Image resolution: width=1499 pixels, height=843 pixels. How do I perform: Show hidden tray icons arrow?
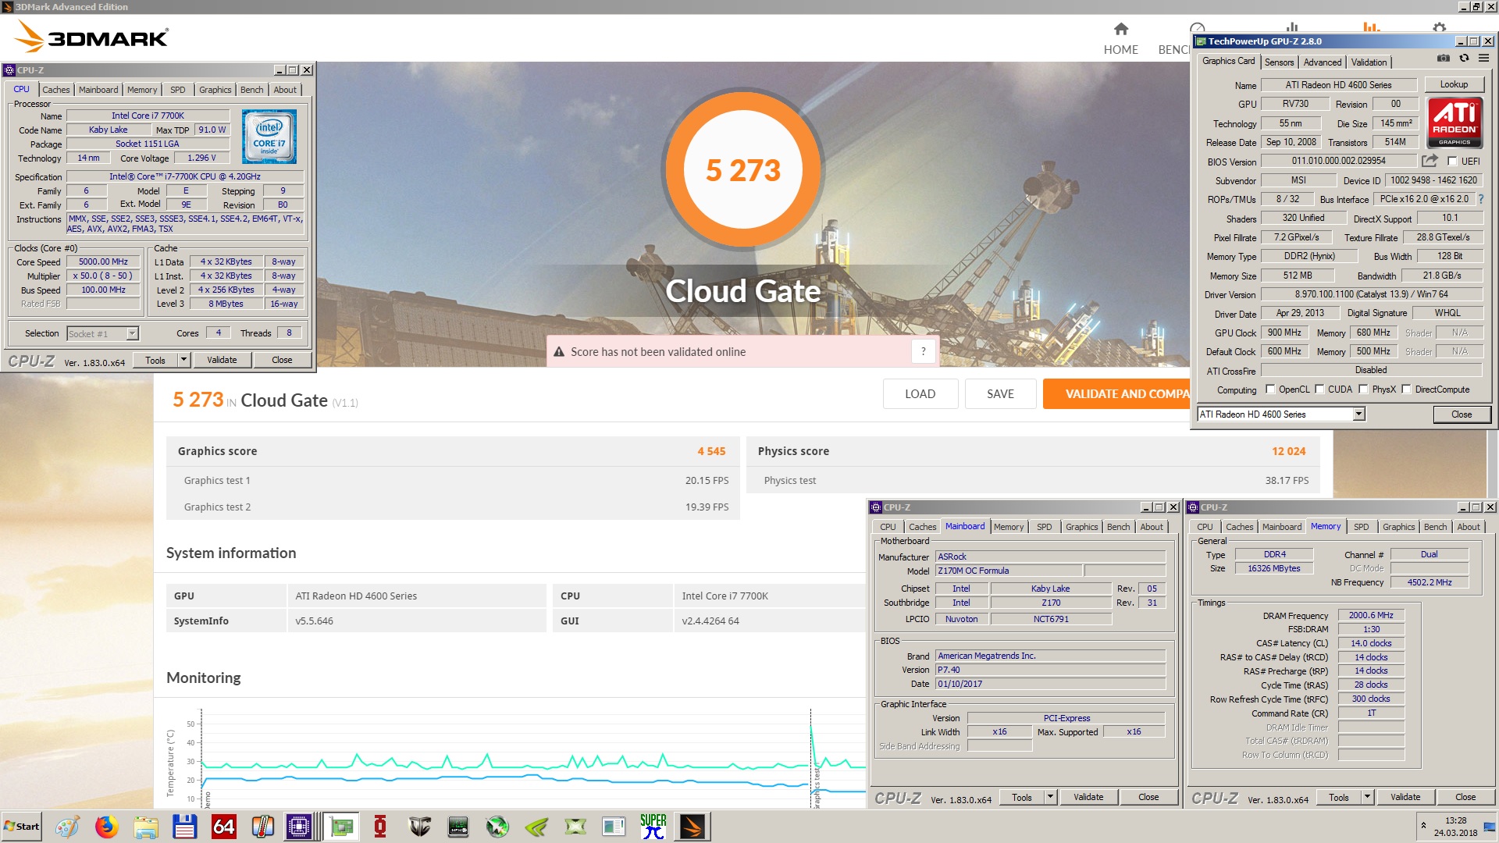coord(1423,825)
